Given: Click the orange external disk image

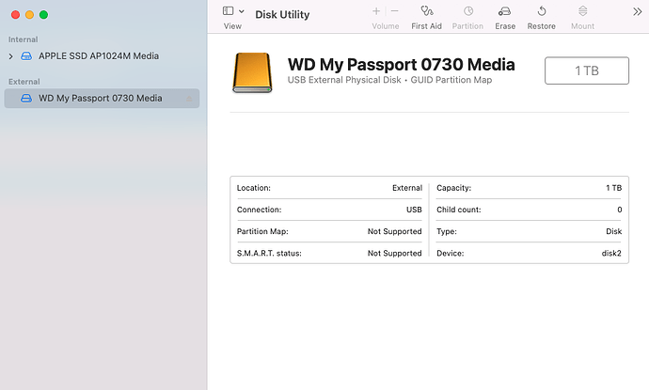Looking at the screenshot, I should click(x=252, y=72).
